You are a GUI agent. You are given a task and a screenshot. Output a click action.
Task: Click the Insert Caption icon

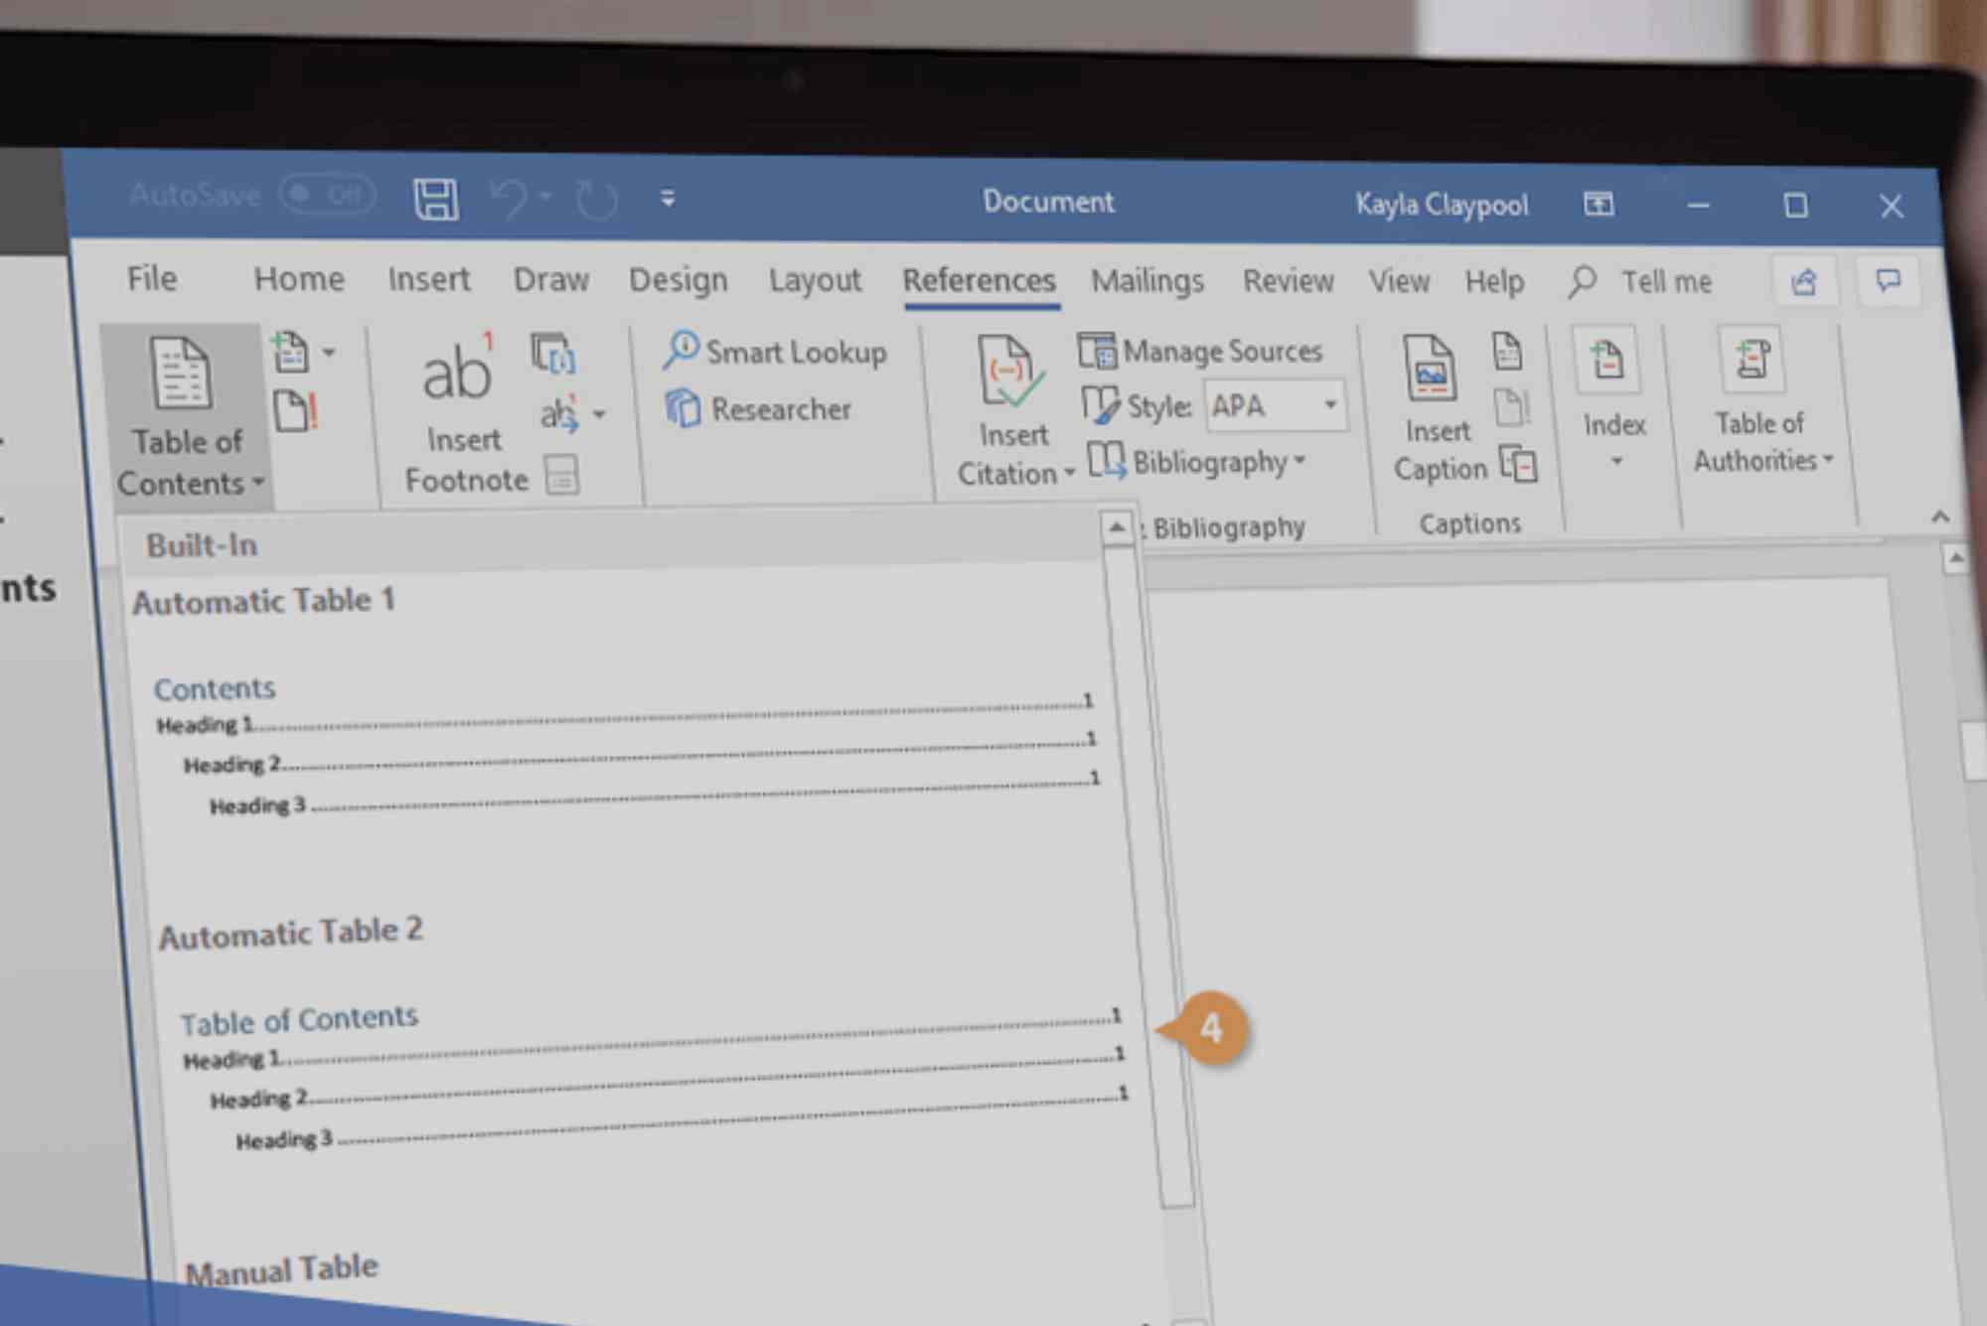click(1431, 369)
